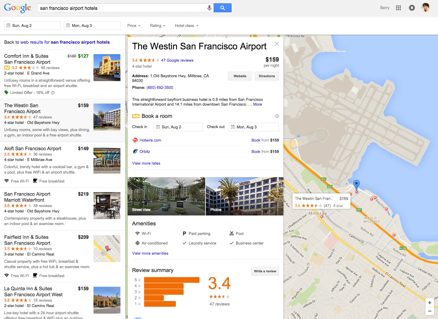438x319 pixels.
Task: Open the Google apps grid
Action: [x=398, y=8]
